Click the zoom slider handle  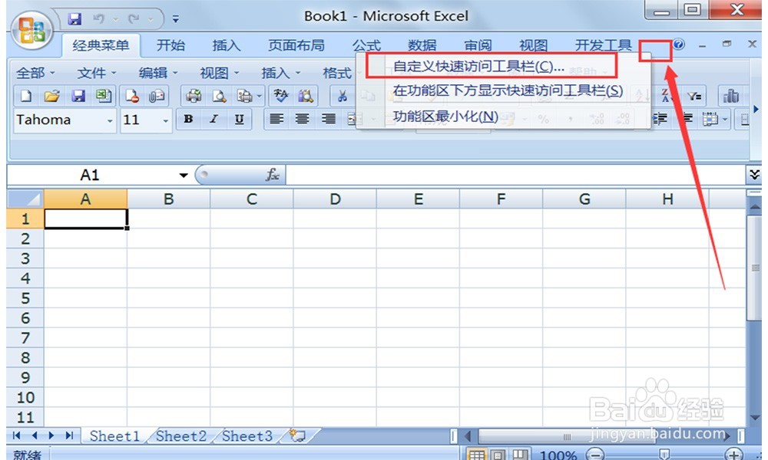tap(664, 455)
